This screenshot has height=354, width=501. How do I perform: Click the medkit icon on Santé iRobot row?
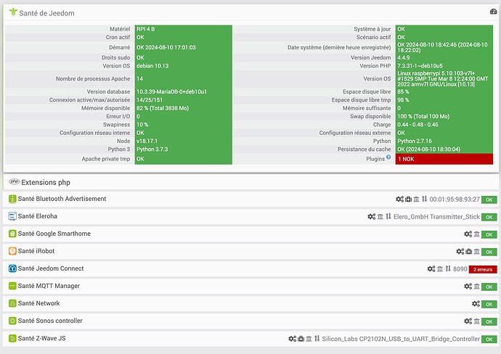click(x=469, y=251)
